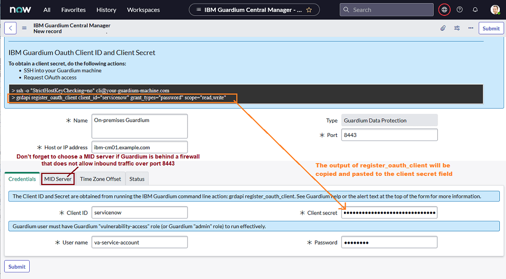506x279 pixels.
Task: Open the user profile avatar
Action: (495, 10)
